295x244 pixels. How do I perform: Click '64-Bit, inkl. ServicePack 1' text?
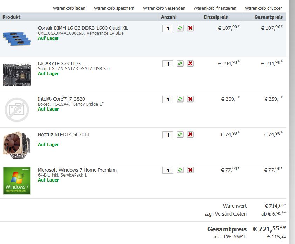pyautogui.click(x=62, y=175)
